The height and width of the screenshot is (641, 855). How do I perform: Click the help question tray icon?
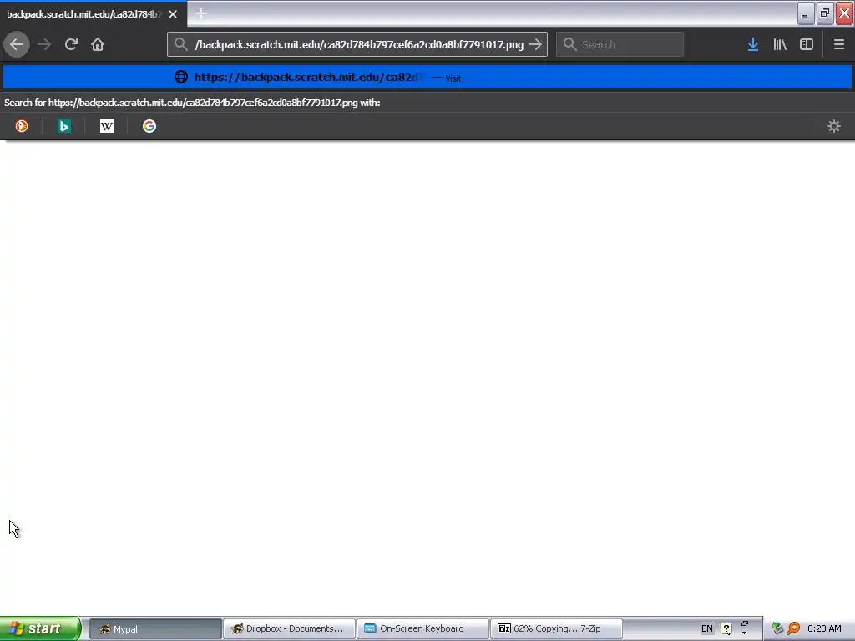point(726,628)
